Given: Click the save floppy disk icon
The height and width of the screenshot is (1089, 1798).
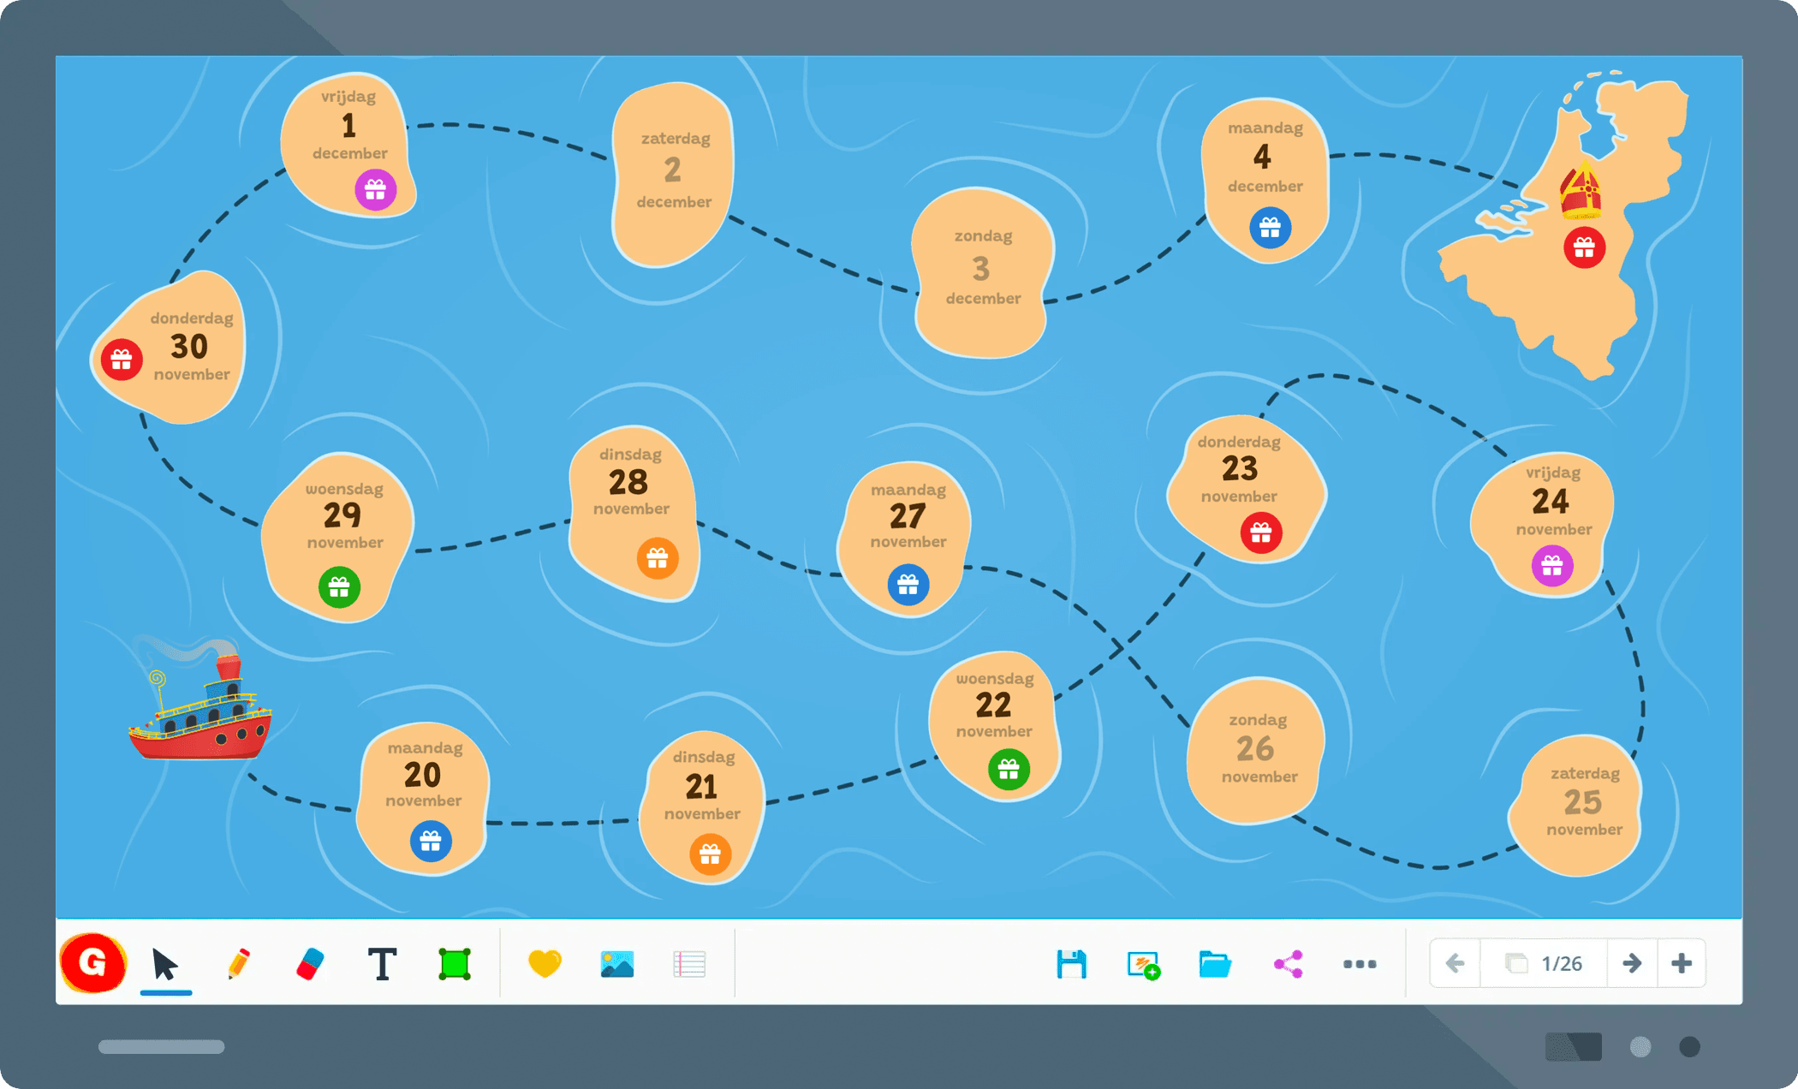Looking at the screenshot, I should [1071, 964].
